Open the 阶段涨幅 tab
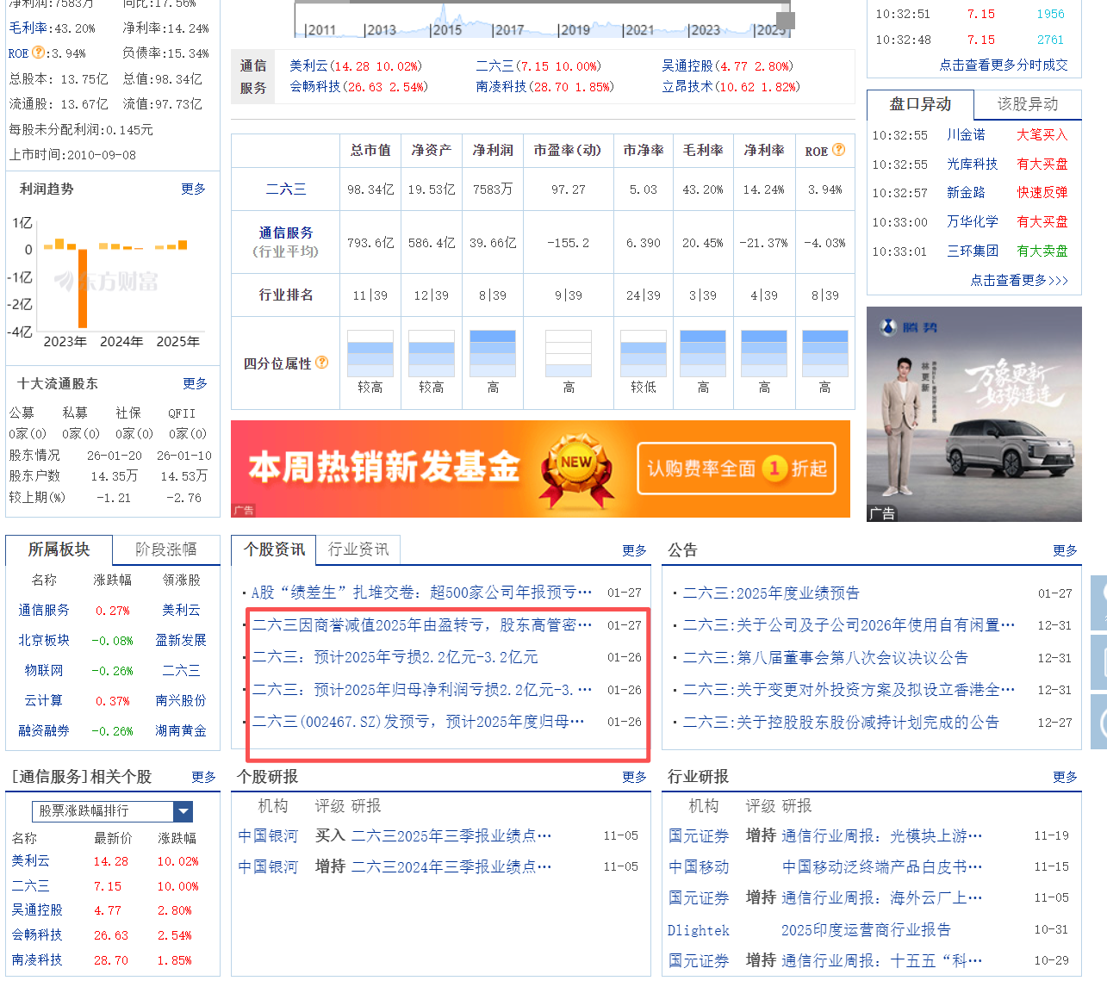 tap(166, 549)
